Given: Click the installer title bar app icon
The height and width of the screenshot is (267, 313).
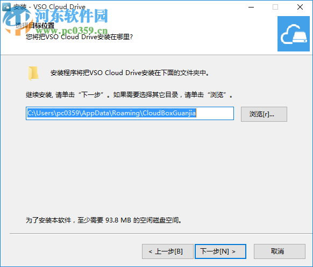Looking at the screenshot, I should click(x=6, y=7).
